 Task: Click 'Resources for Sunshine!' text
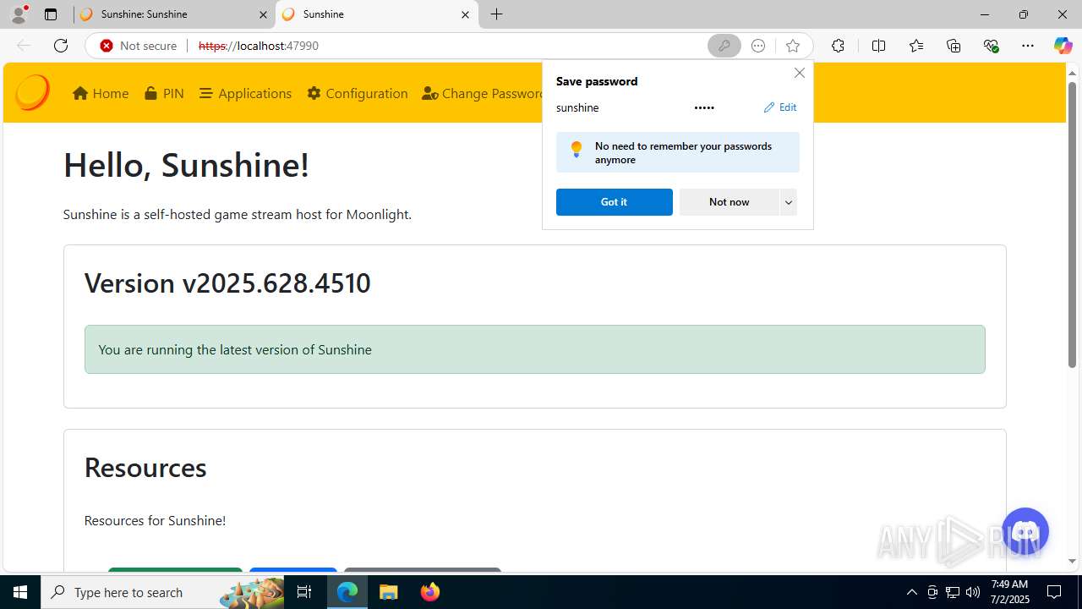click(155, 520)
